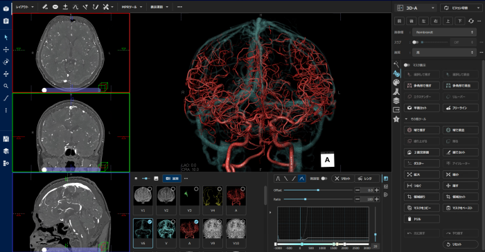Open the clipboard report icon in left sidebar

6,21
